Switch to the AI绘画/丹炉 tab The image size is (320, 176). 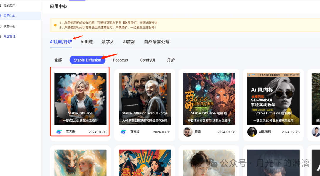[x=61, y=42]
